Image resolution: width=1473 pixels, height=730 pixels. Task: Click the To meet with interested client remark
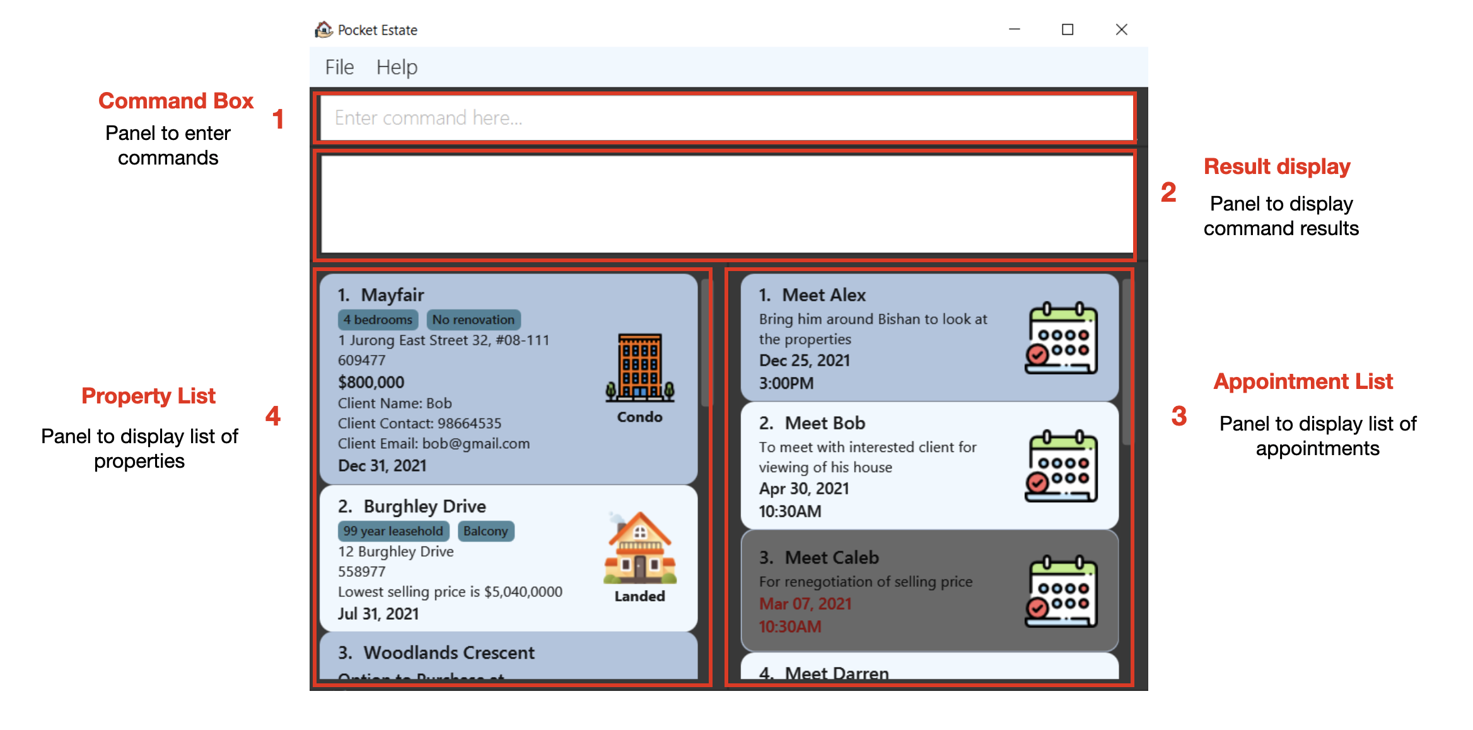(868, 456)
